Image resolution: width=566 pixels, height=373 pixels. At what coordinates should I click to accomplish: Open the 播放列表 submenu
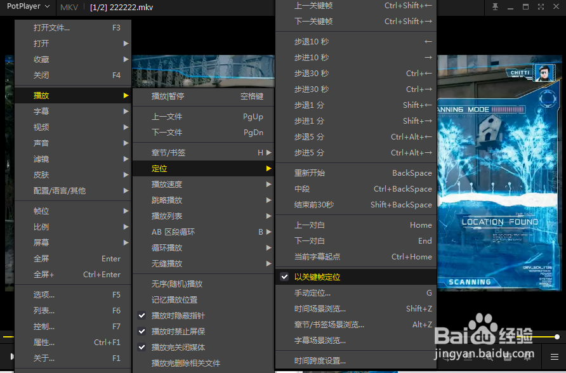tap(204, 216)
